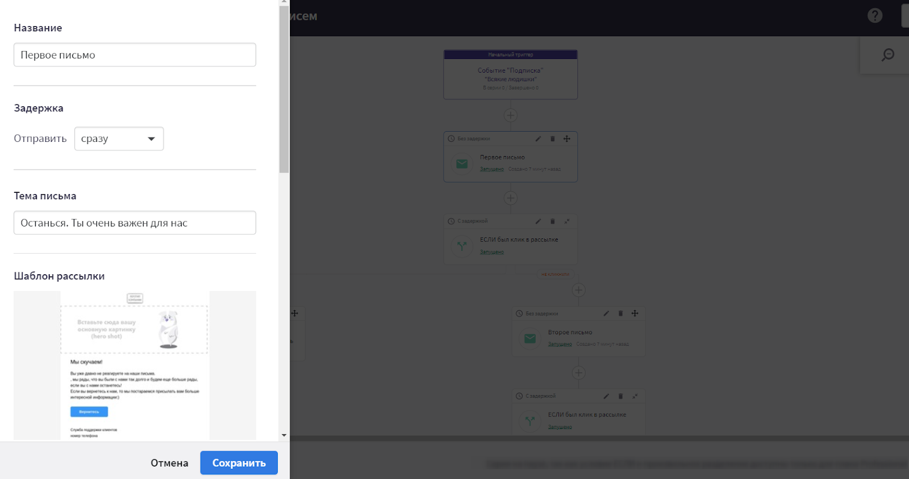Click the 'Второе письмо' title in the flow
Viewport: 909px width, 479px height.
pos(570,332)
